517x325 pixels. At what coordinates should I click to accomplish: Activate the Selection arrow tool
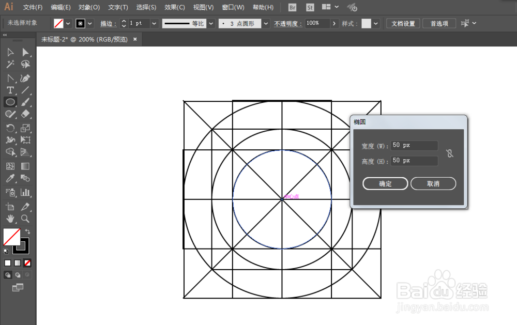pos(9,52)
